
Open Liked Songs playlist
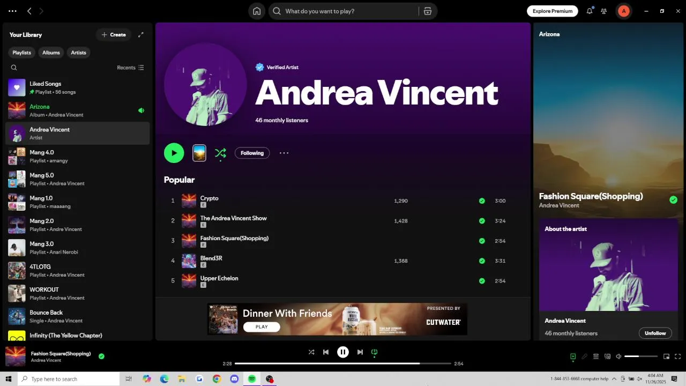pos(77,87)
